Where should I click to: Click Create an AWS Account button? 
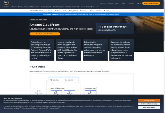point(151,3)
